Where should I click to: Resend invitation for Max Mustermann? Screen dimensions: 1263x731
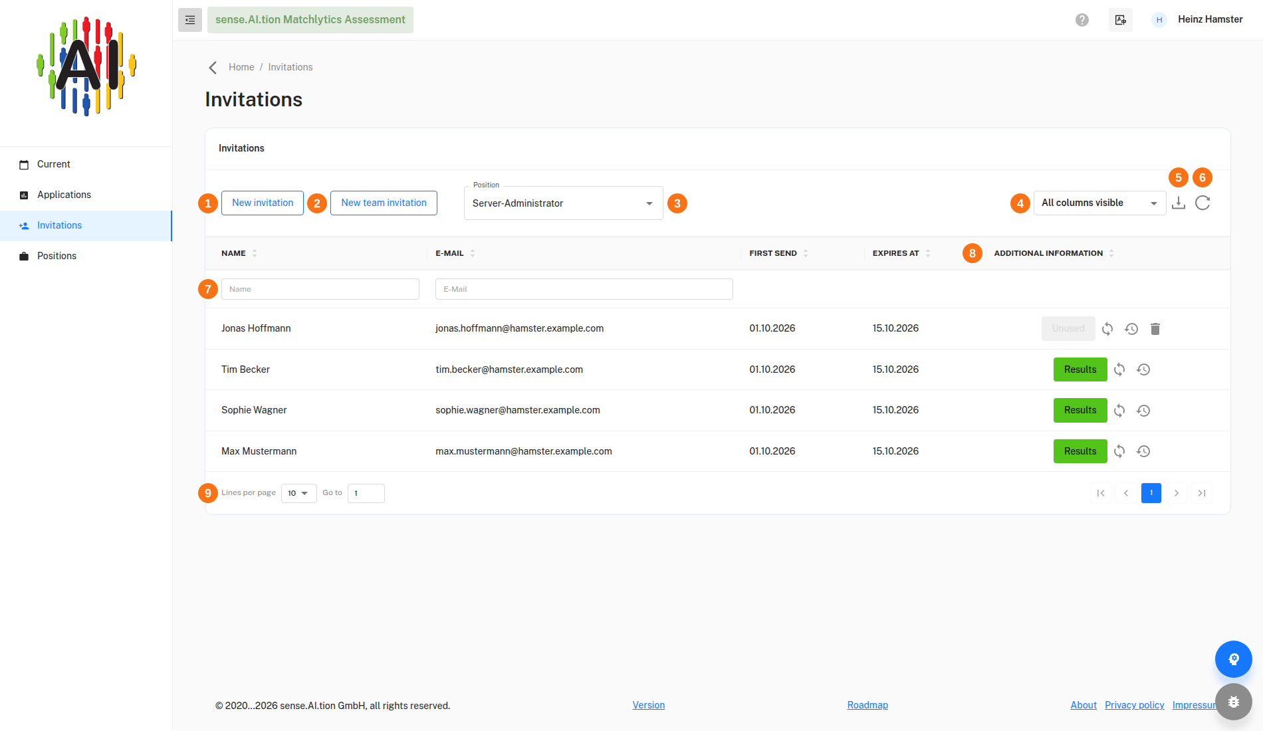(1119, 451)
